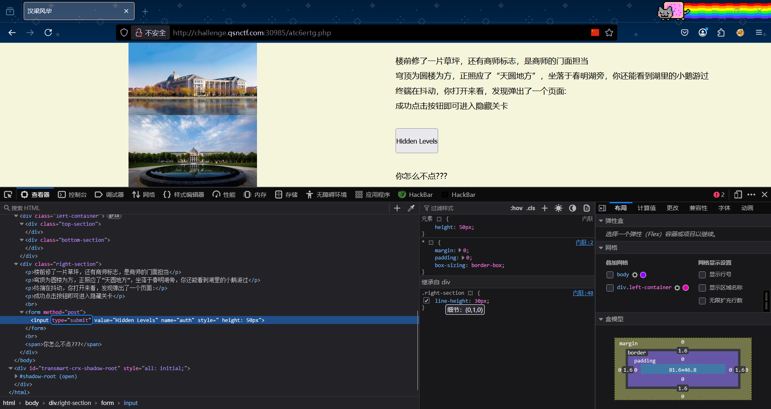Open the 内联:48 stylesheet link

pos(583,293)
